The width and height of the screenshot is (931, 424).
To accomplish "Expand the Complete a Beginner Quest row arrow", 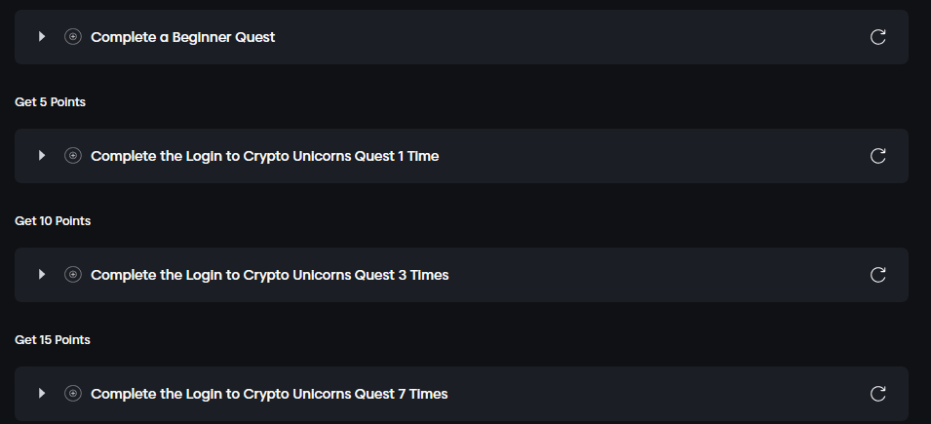I will (x=42, y=37).
